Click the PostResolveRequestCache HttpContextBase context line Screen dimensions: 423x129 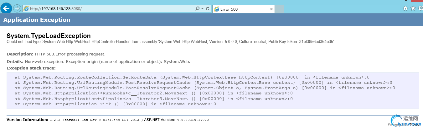point(203,83)
